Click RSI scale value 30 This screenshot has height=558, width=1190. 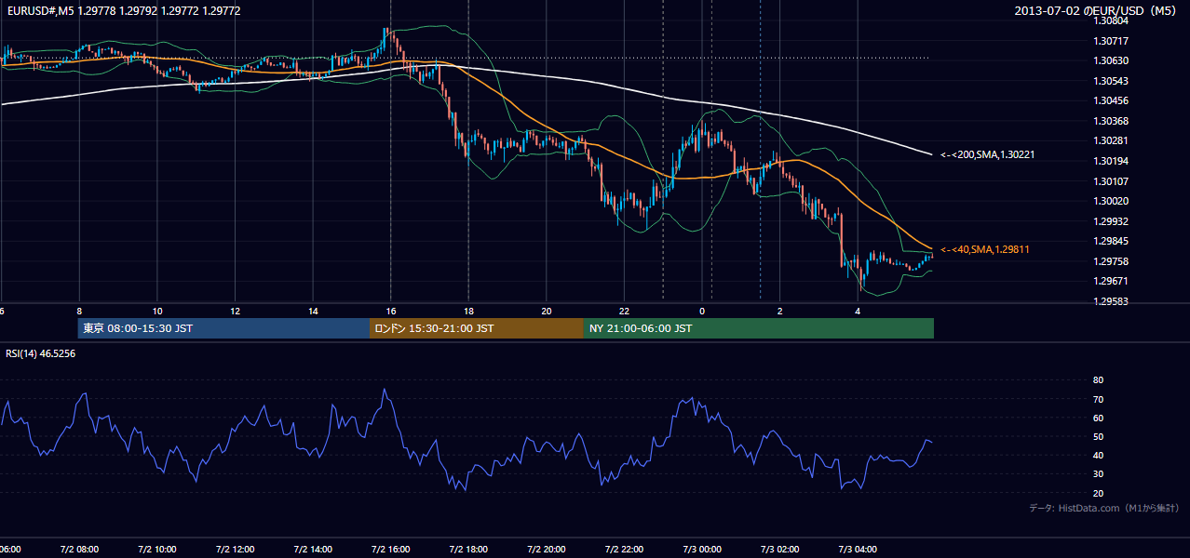click(1098, 474)
